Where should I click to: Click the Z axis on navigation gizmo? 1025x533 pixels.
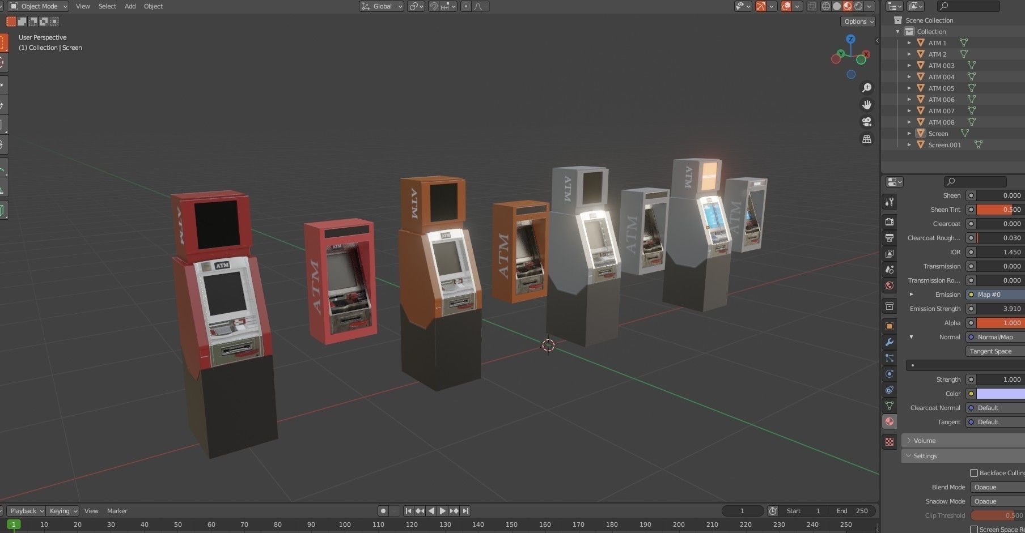tap(850, 39)
